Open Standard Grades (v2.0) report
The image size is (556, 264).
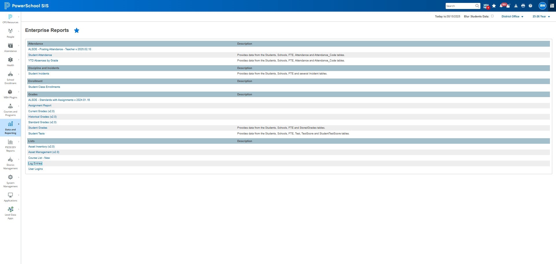tap(42, 122)
